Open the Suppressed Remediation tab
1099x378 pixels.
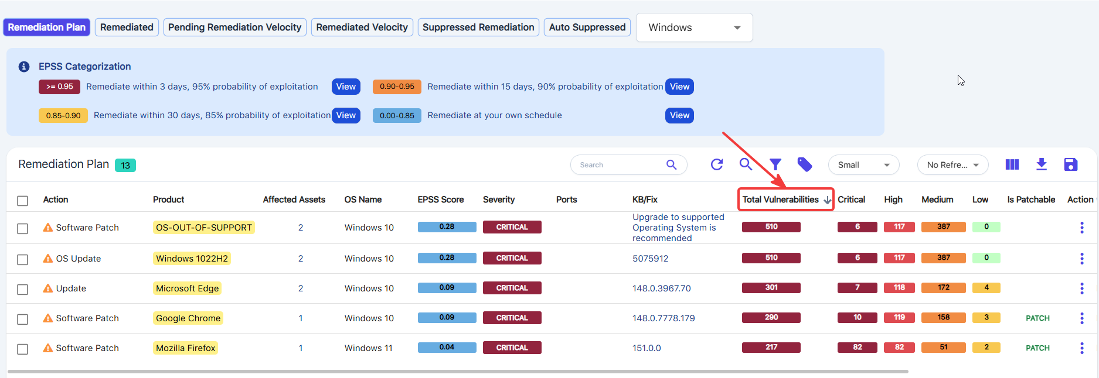point(478,27)
